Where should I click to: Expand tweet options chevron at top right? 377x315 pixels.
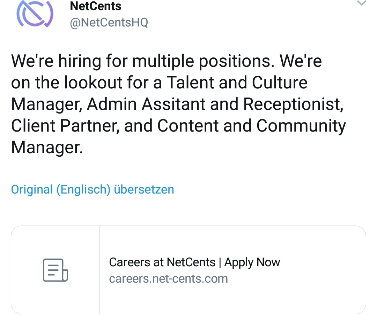[x=362, y=4]
